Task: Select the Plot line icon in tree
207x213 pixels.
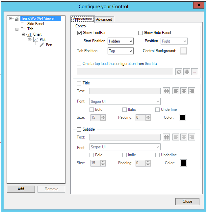Action: tap(36, 40)
